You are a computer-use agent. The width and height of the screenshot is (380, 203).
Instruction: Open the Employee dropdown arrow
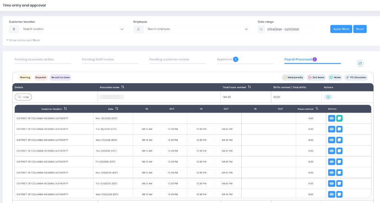click(x=246, y=29)
